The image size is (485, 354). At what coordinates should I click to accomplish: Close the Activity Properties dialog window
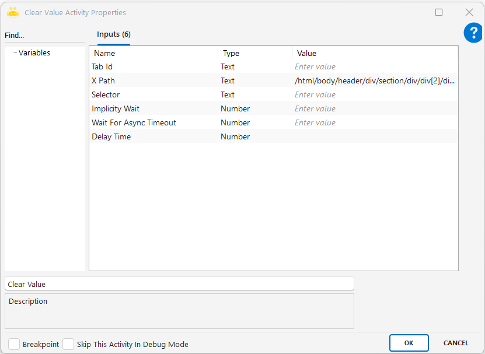coord(469,12)
